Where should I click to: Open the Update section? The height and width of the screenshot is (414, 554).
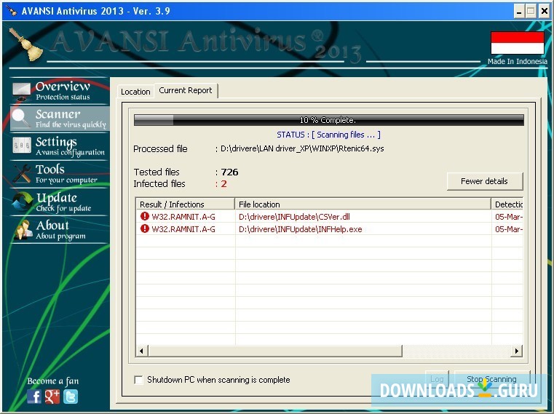(60, 202)
